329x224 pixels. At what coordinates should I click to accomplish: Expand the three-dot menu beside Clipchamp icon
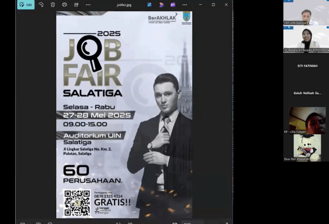(184, 5)
